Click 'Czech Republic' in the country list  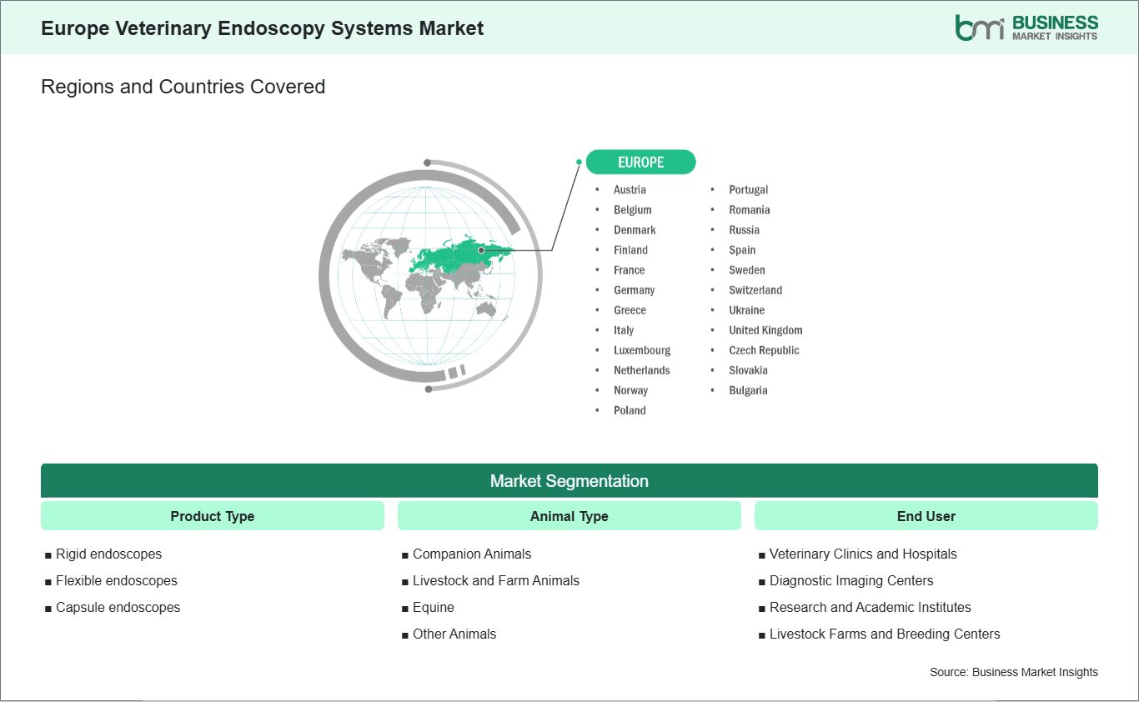[x=764, y=350]
